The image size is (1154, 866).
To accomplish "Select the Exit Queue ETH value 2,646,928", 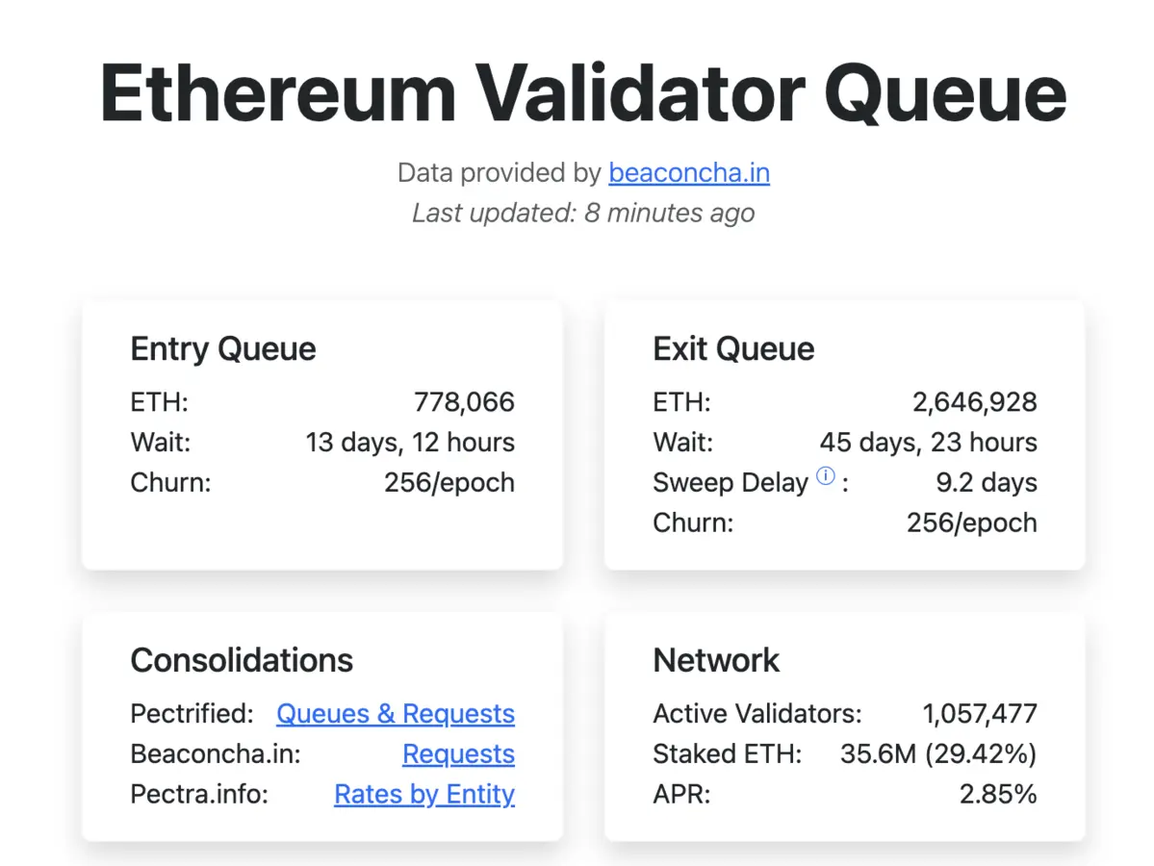I will pyautogui.click(x=974, y=402).
